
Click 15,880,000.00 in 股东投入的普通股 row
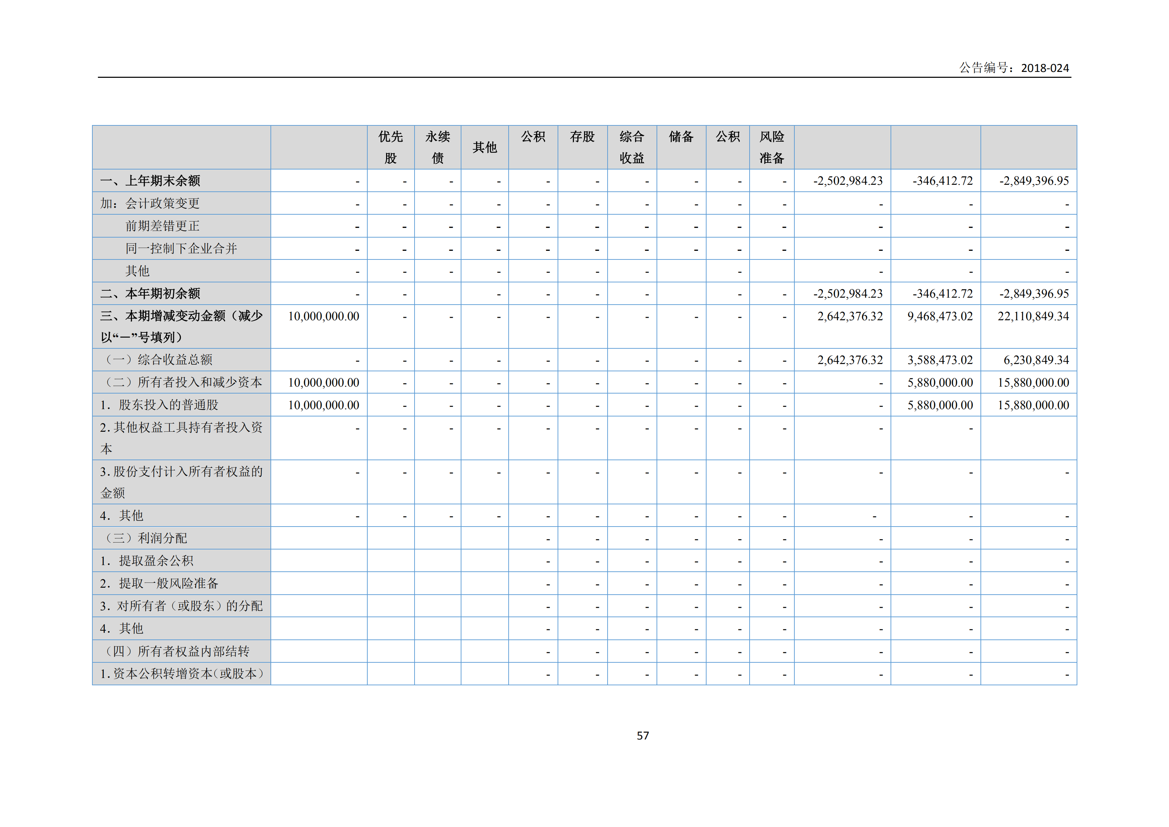tap(1033, 405)
